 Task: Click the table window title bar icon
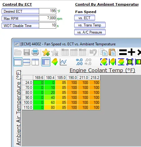[17, 44]
